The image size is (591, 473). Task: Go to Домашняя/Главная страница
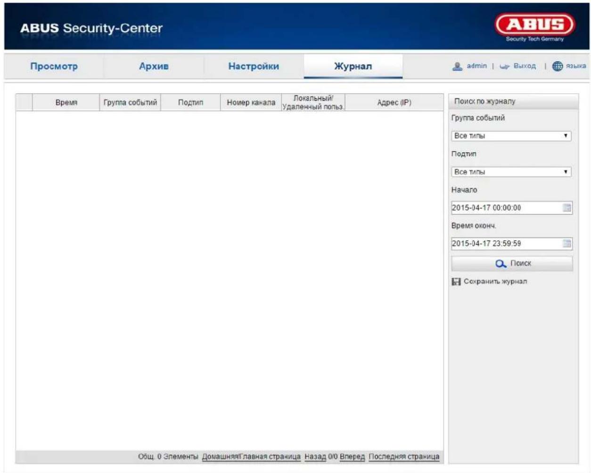251,457
